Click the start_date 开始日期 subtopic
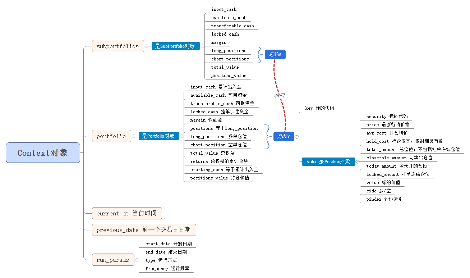Screen dimensions: 470x278 (168, 243)
